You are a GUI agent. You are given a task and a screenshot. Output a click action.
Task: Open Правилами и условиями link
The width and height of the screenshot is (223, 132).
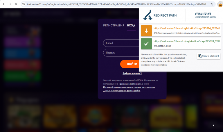tap(130, 84)
